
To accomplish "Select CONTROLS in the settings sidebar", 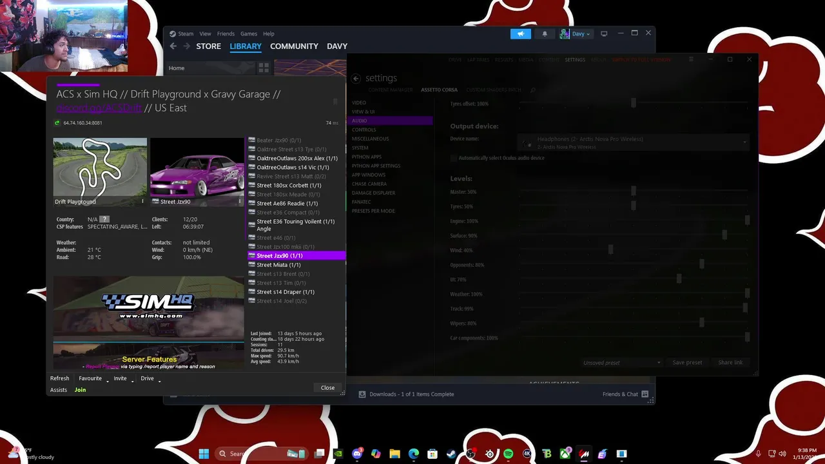I will click(x=364, y=130).
